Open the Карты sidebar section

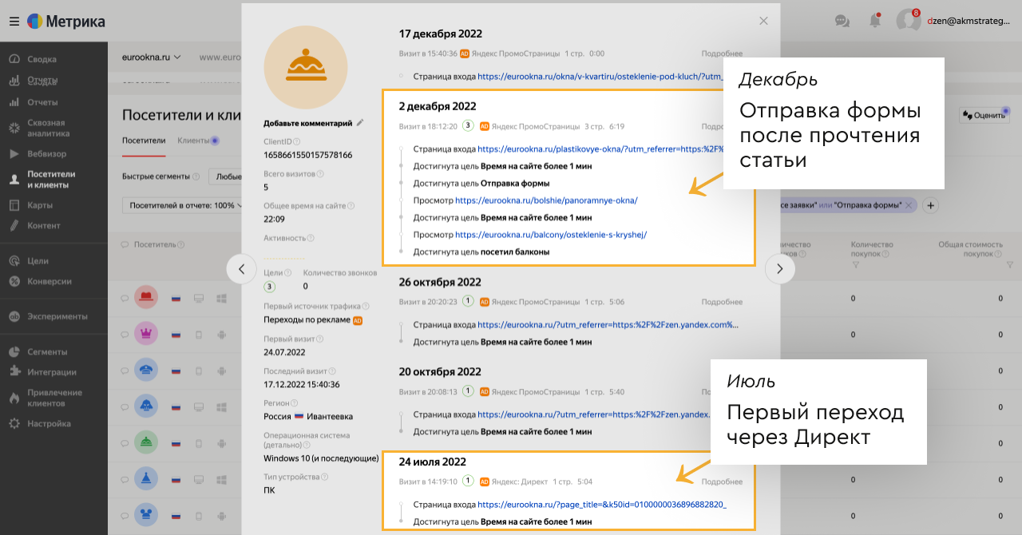point(40,205)
